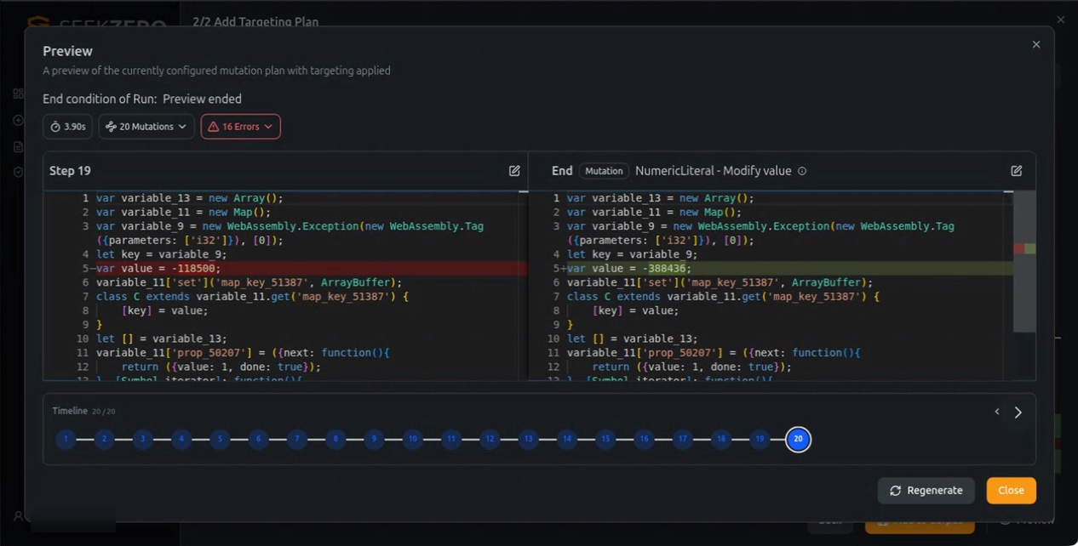Click 'NumericLiteral - Modify value' label

click(x=714, y=171)
